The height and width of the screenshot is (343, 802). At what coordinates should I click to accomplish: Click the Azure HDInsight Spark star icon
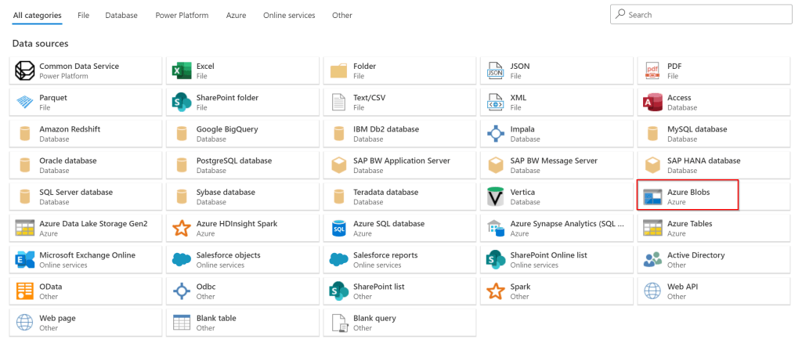pyautogui.click(x=182, y=229)
